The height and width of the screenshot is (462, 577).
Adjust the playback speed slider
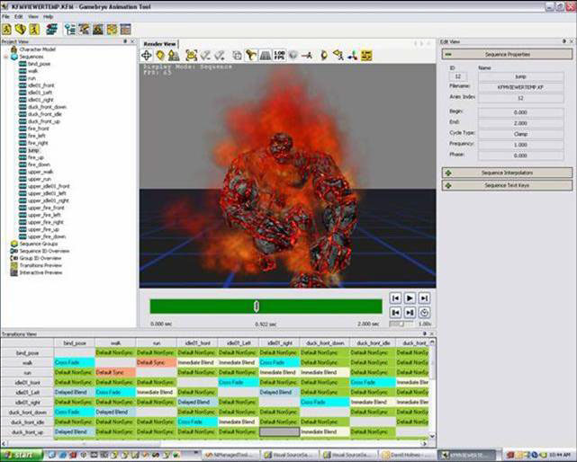click(401, 324)
